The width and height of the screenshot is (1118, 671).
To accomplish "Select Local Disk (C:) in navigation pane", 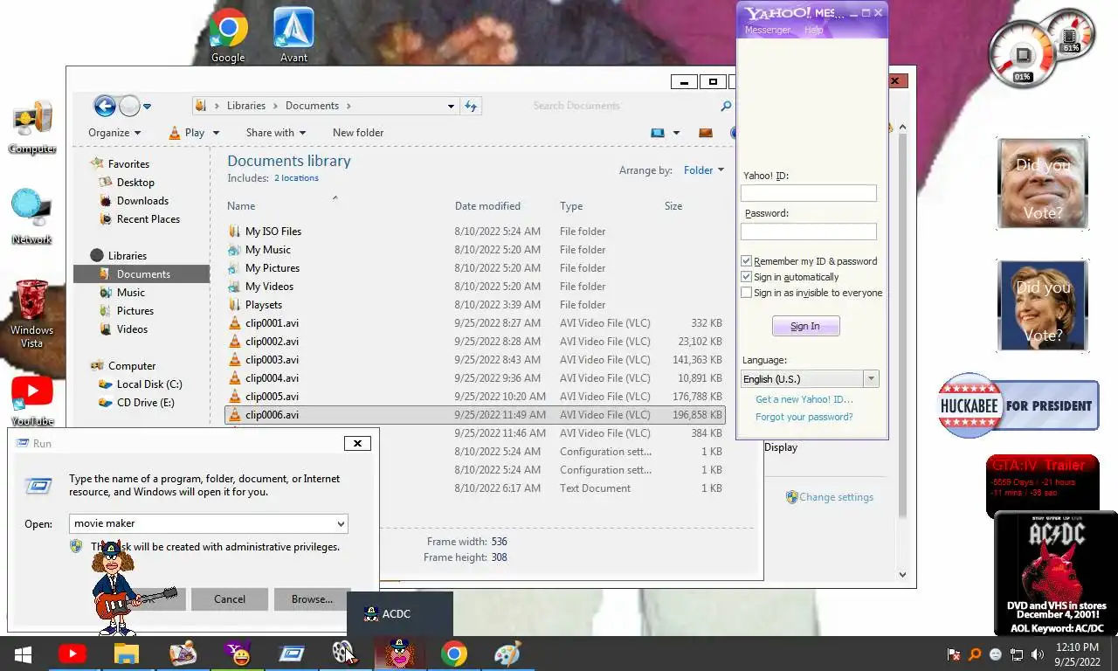I will (x=148, y=384).
